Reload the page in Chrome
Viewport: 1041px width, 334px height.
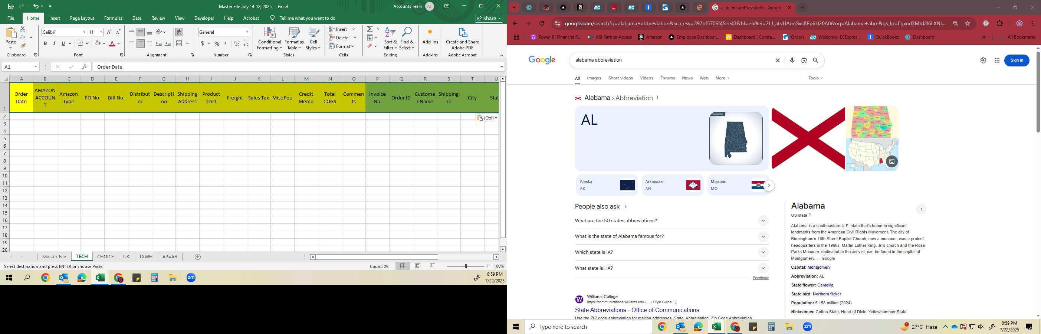[x=542, y=23]
